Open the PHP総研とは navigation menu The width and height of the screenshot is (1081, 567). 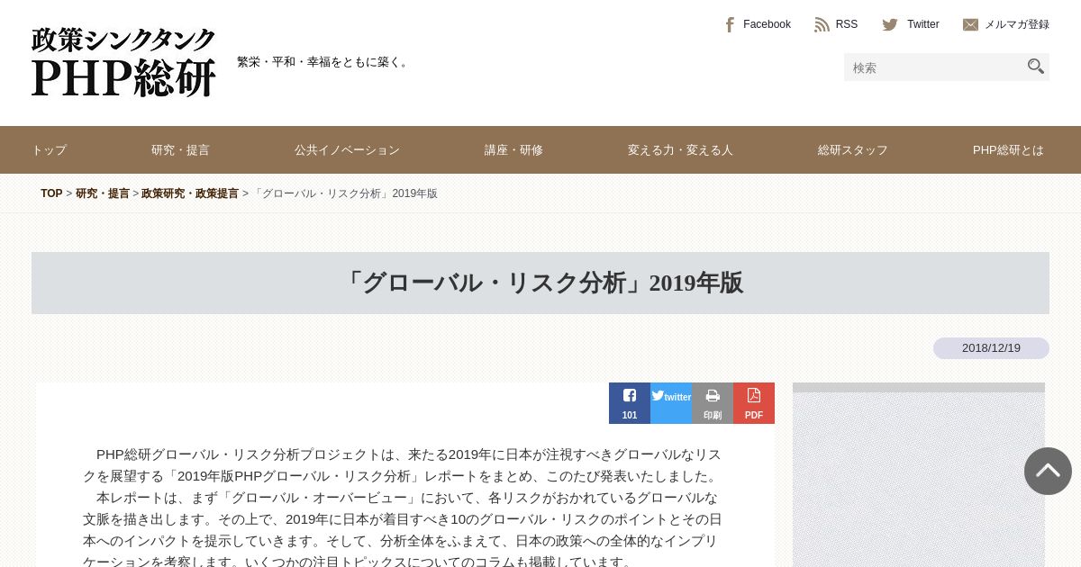pyautogui.click(x=1008, y=150)
